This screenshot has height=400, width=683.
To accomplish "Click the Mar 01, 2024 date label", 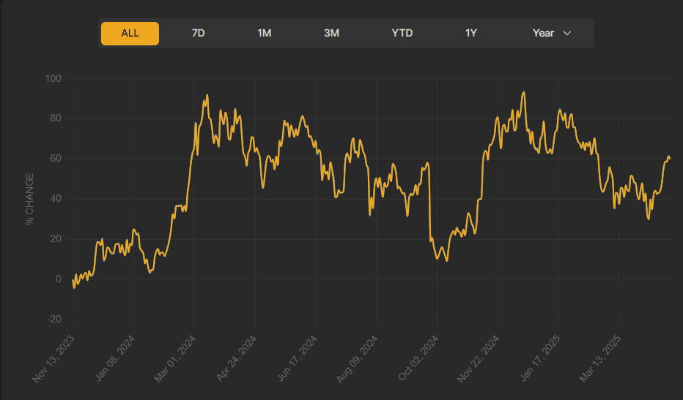I will [x=177, y=358].
